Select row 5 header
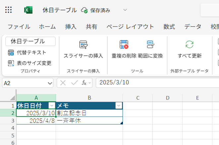The image size is (219, 145). 8,135
